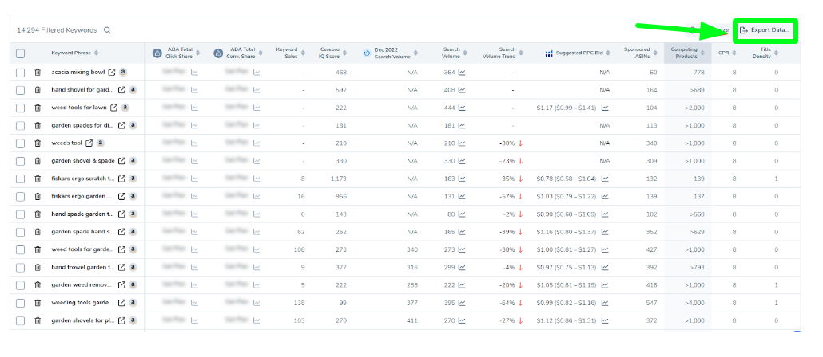Click the weeds tool keyword phrase
The image size is (823, 357).
click(x=67, y=143)
